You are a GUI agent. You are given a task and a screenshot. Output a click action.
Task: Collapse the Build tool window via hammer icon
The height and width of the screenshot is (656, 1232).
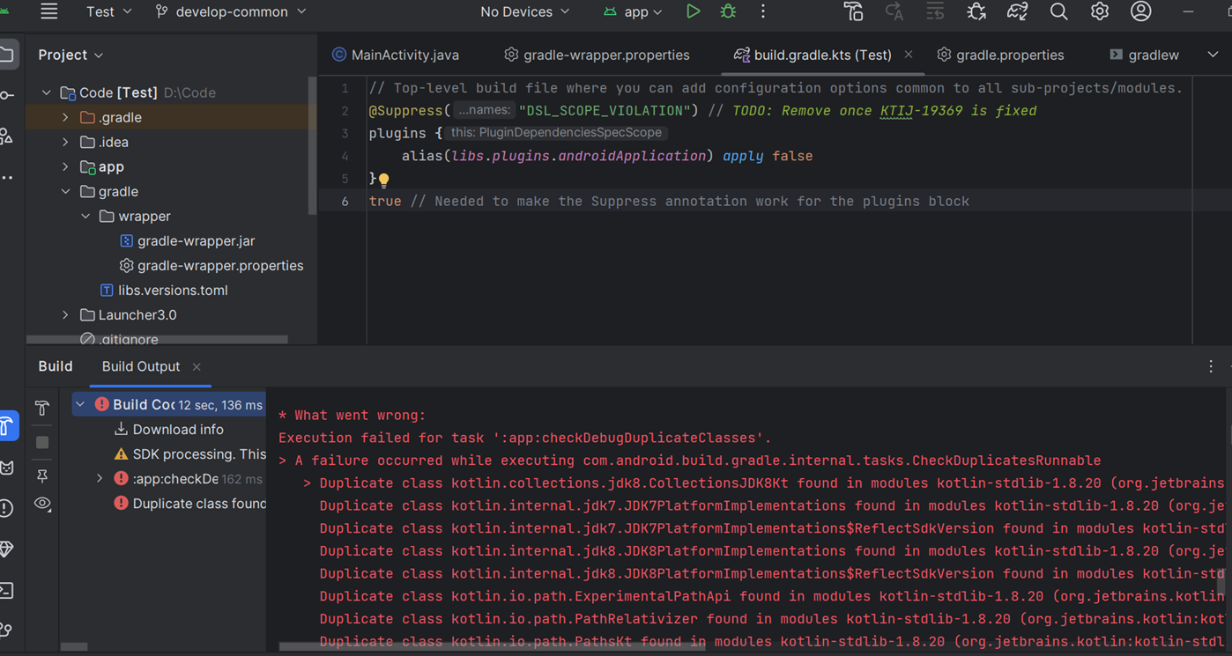click(x=41, y=409)
